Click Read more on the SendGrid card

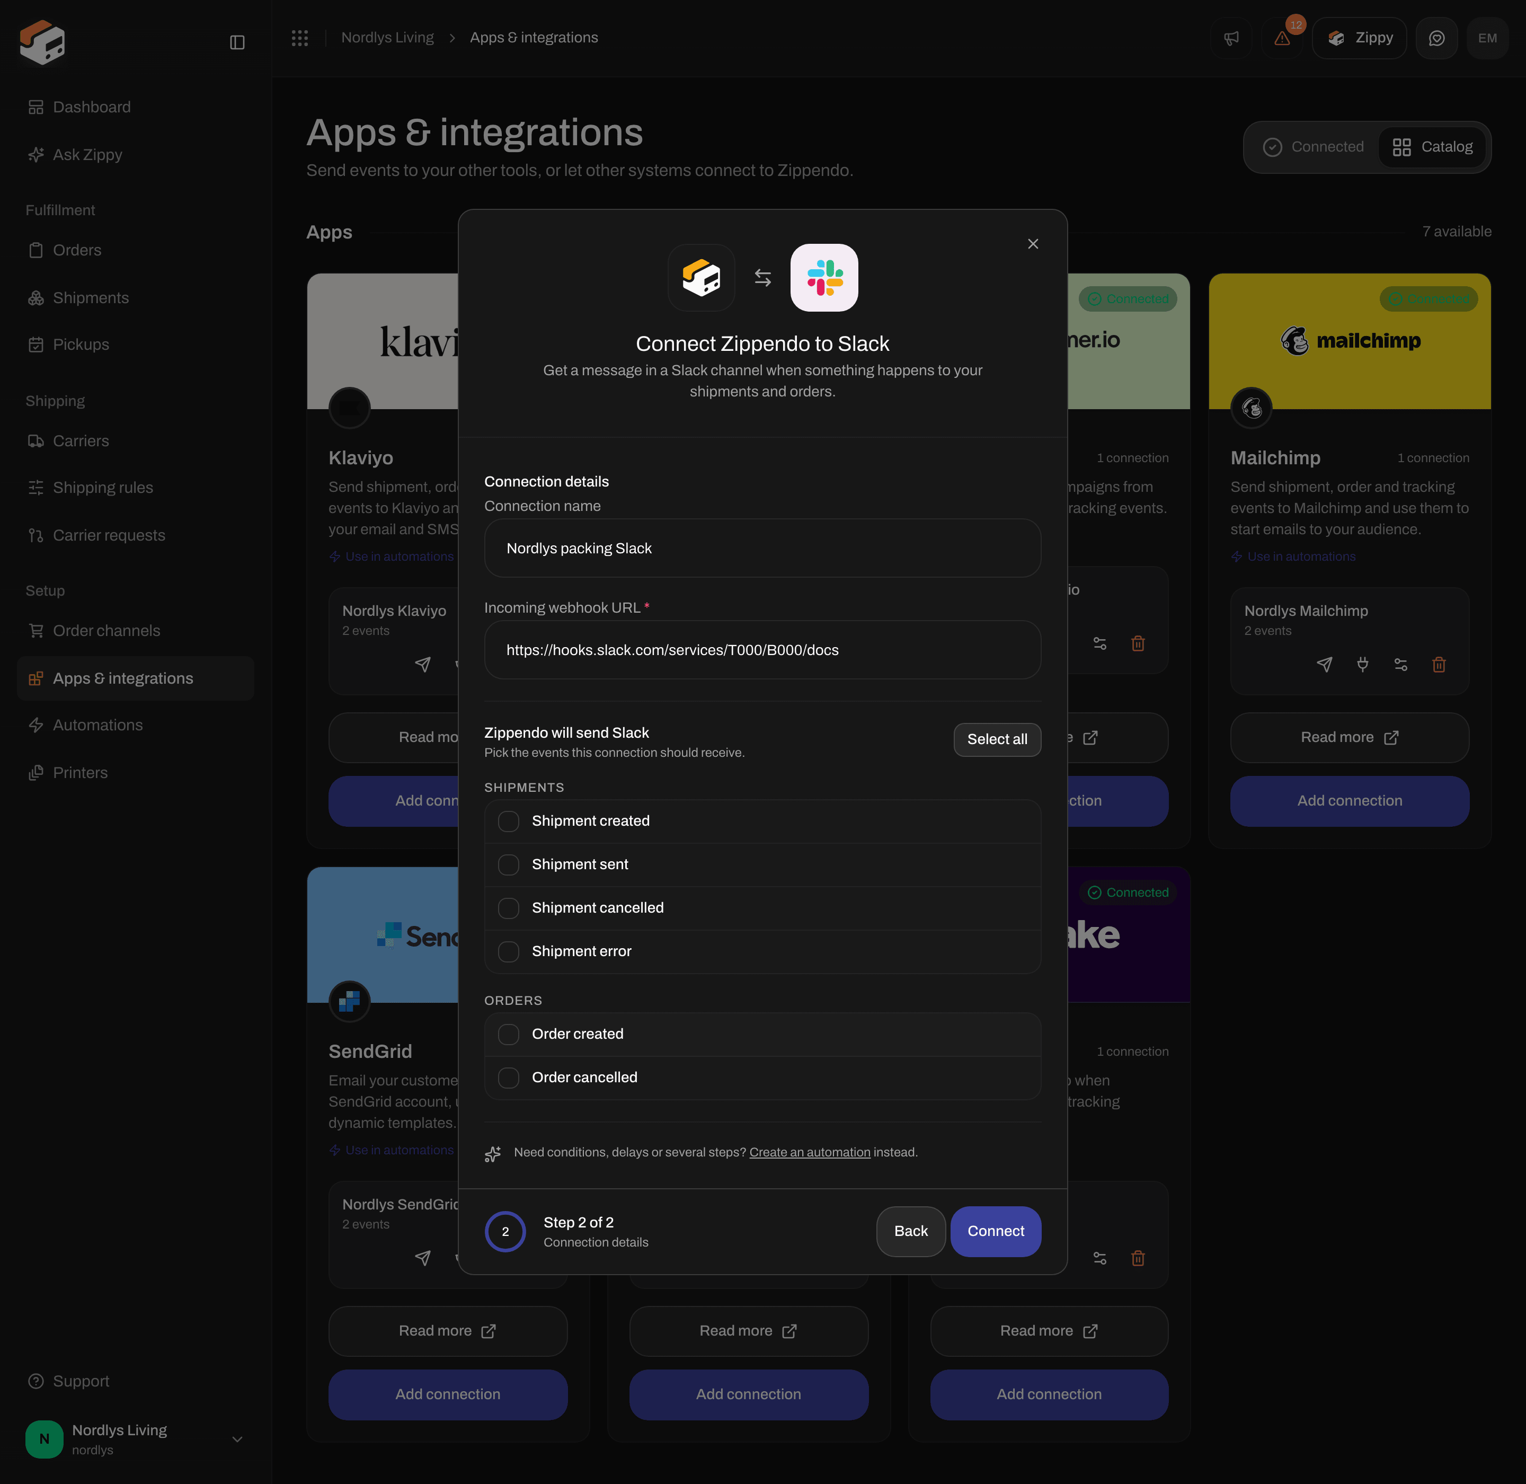tap(447, 1331)
